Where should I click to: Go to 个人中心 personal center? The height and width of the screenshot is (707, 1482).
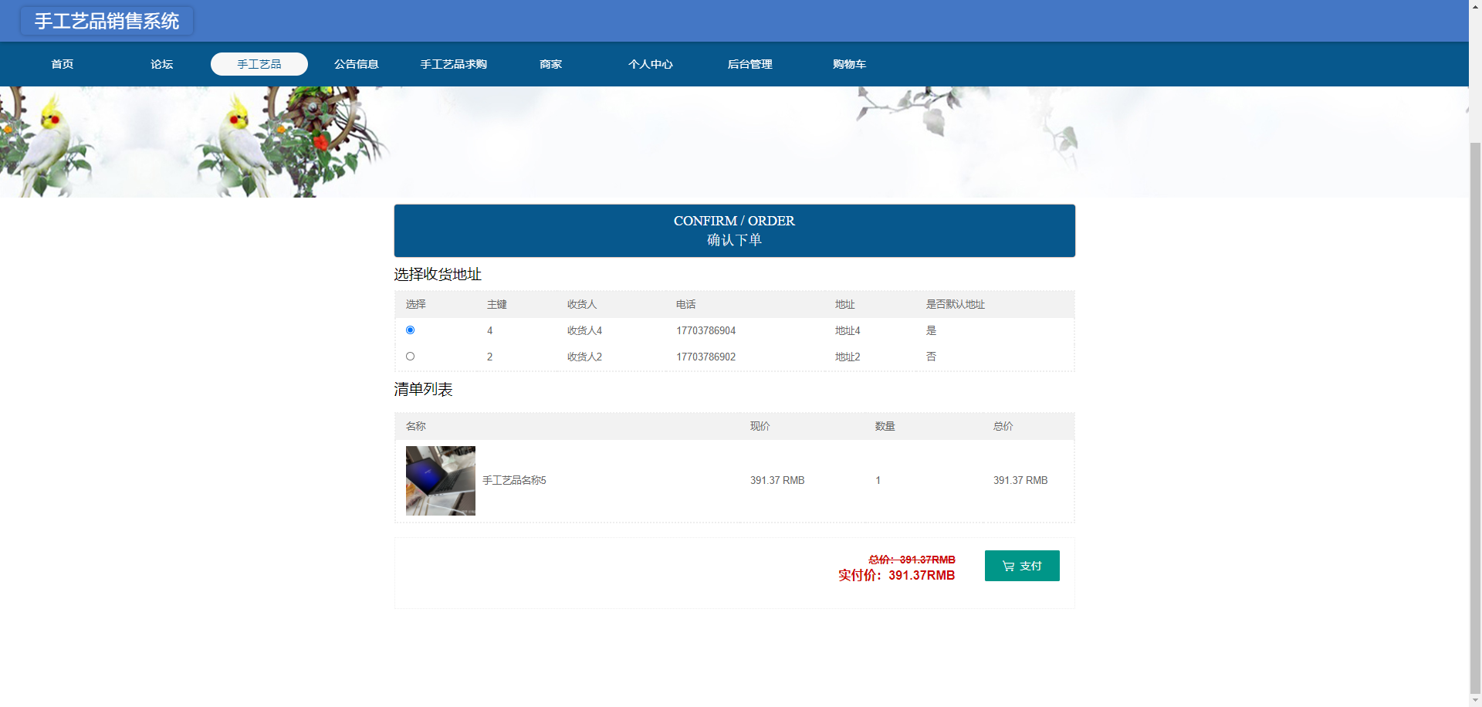click(650, 64)
